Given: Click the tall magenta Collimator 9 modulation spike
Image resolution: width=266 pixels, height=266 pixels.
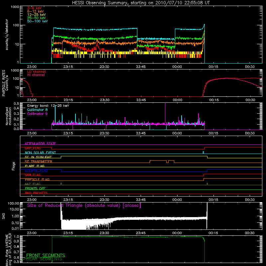Looking at the screenshot, I should point(165,113).
